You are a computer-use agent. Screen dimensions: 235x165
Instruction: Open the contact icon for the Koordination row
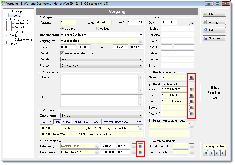[x=140, y=152]
